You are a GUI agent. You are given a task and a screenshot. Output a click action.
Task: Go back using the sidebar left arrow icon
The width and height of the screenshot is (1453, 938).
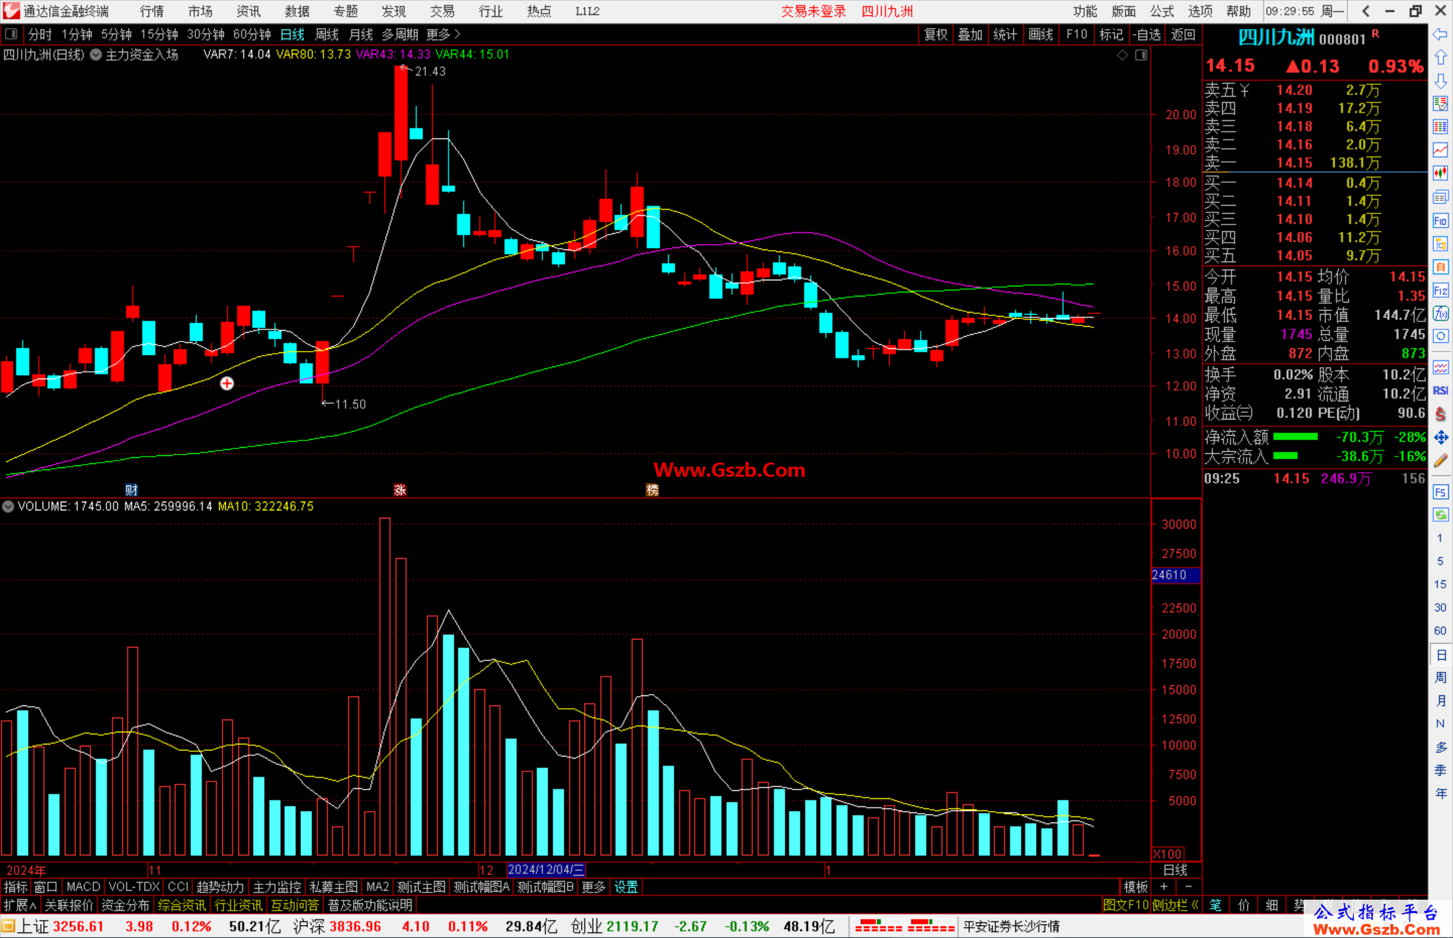click(x=1440, y=34)
